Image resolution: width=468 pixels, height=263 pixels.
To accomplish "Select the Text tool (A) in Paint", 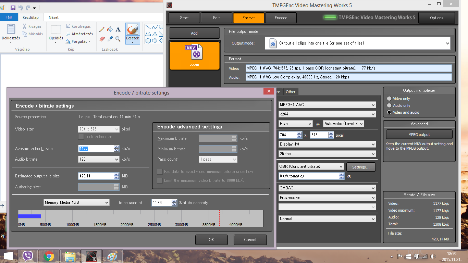I will [118, 30].
